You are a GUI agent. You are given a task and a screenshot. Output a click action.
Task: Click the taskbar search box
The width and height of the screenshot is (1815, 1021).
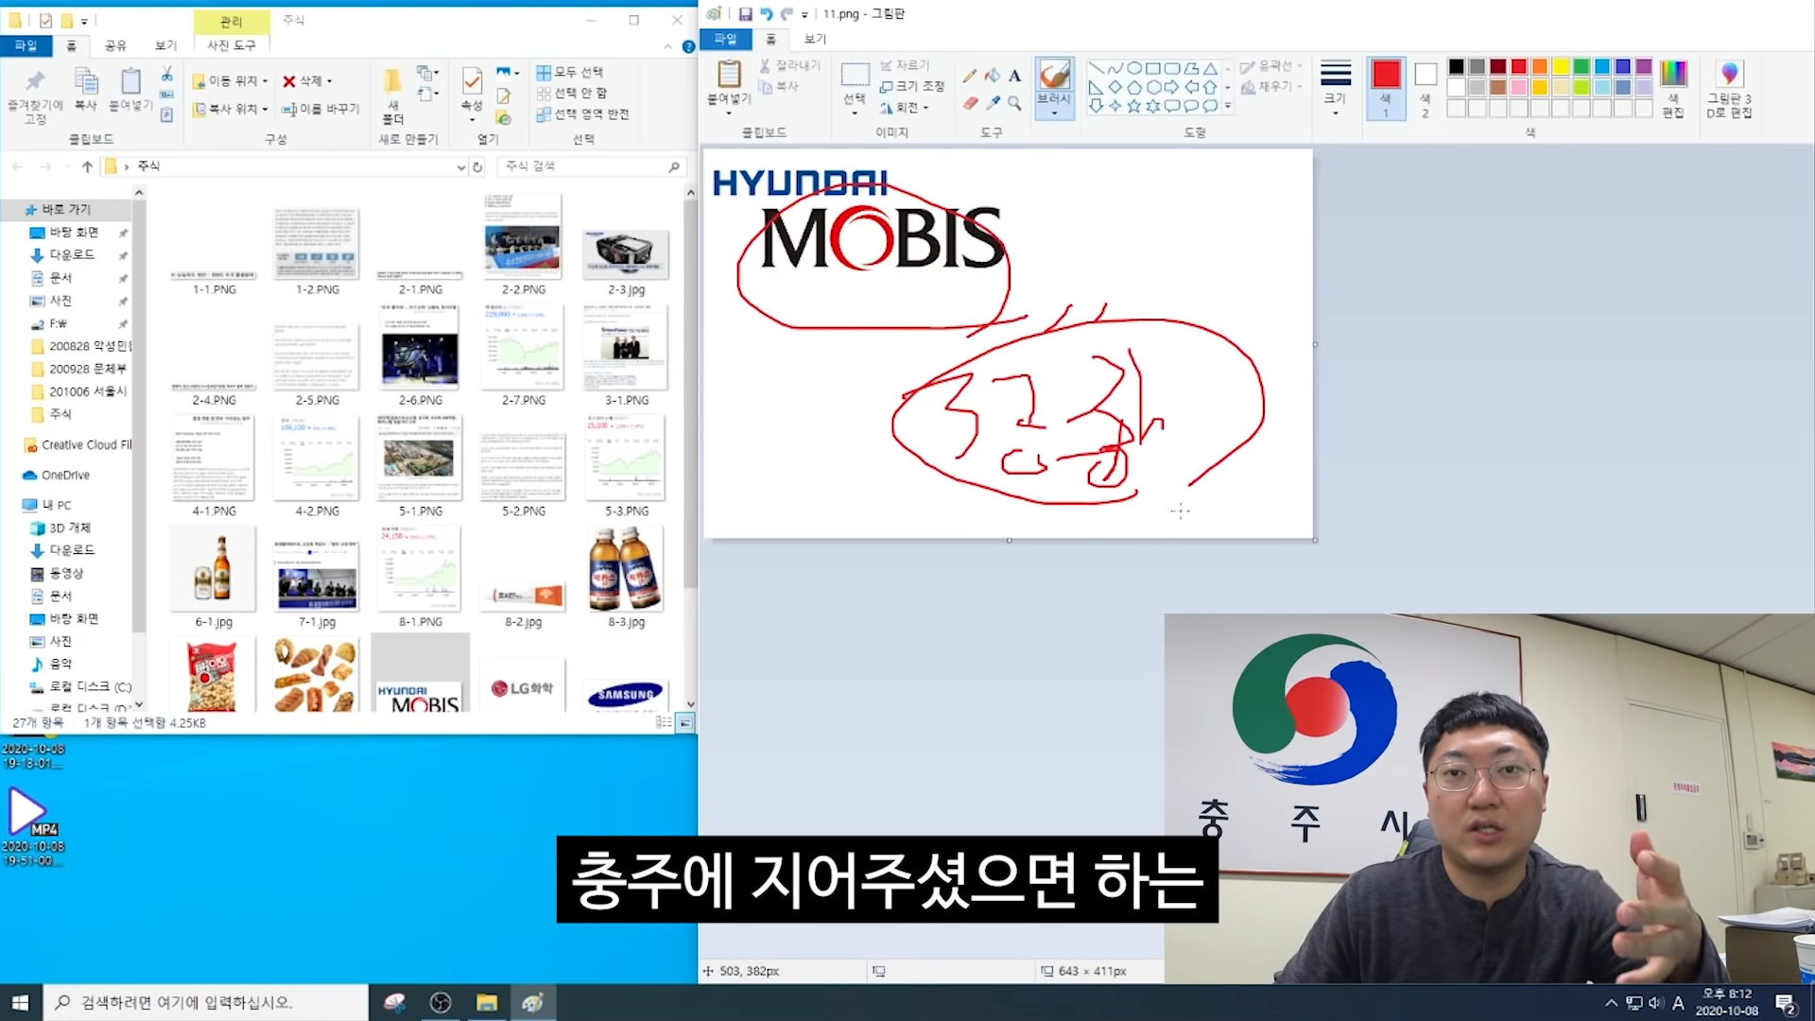click(206, 1002)
